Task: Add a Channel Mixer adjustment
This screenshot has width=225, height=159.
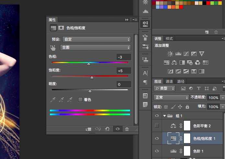Action: [198, 62]
